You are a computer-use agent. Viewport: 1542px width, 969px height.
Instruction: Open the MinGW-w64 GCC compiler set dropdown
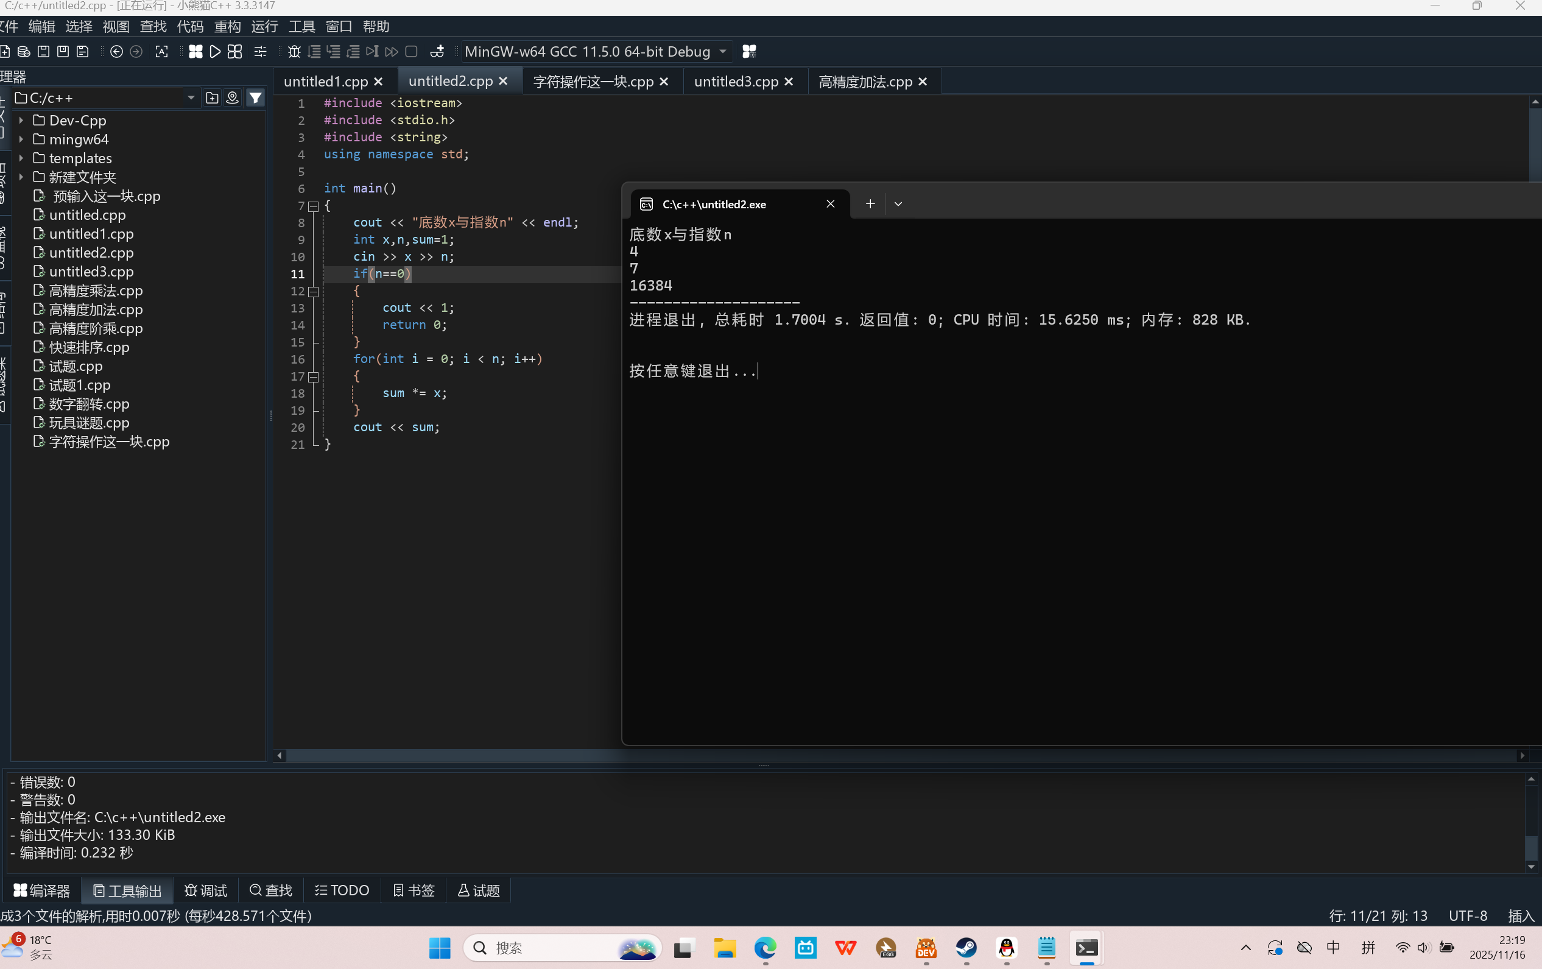(723, 52)
